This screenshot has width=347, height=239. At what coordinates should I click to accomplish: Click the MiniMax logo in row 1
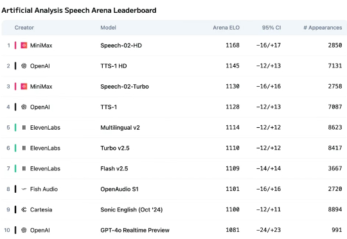coord(24,46)
